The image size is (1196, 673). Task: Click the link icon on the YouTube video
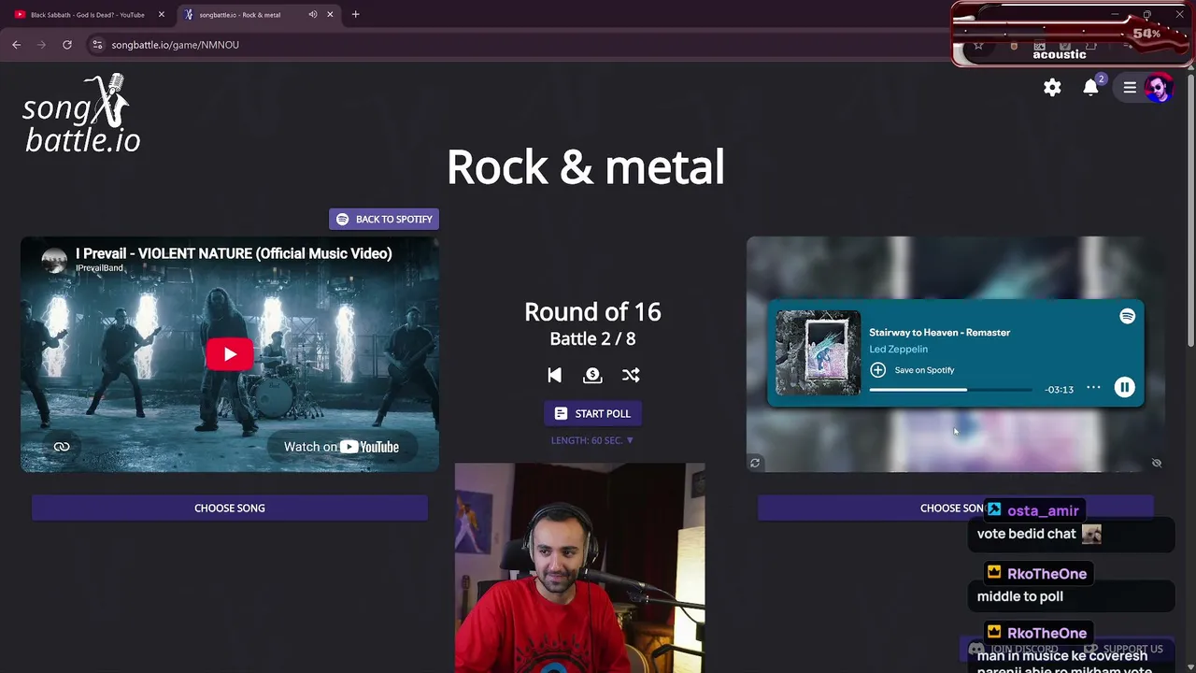[62, 447]
